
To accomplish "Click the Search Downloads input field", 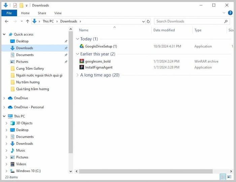I will click(x=189, y=21).
